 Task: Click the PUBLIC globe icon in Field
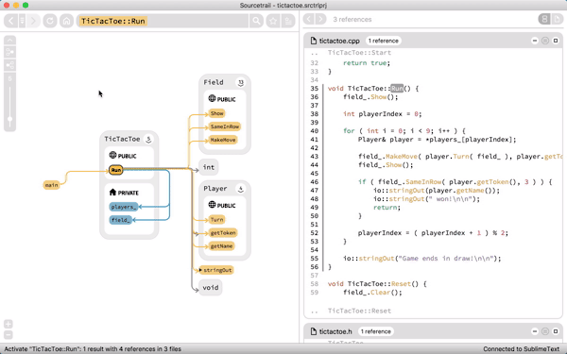[x=212, y=98]
